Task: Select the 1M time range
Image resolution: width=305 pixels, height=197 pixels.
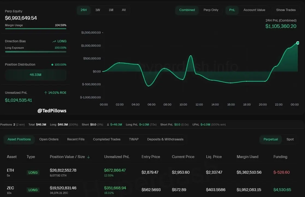Action: [x=111, y=10]
